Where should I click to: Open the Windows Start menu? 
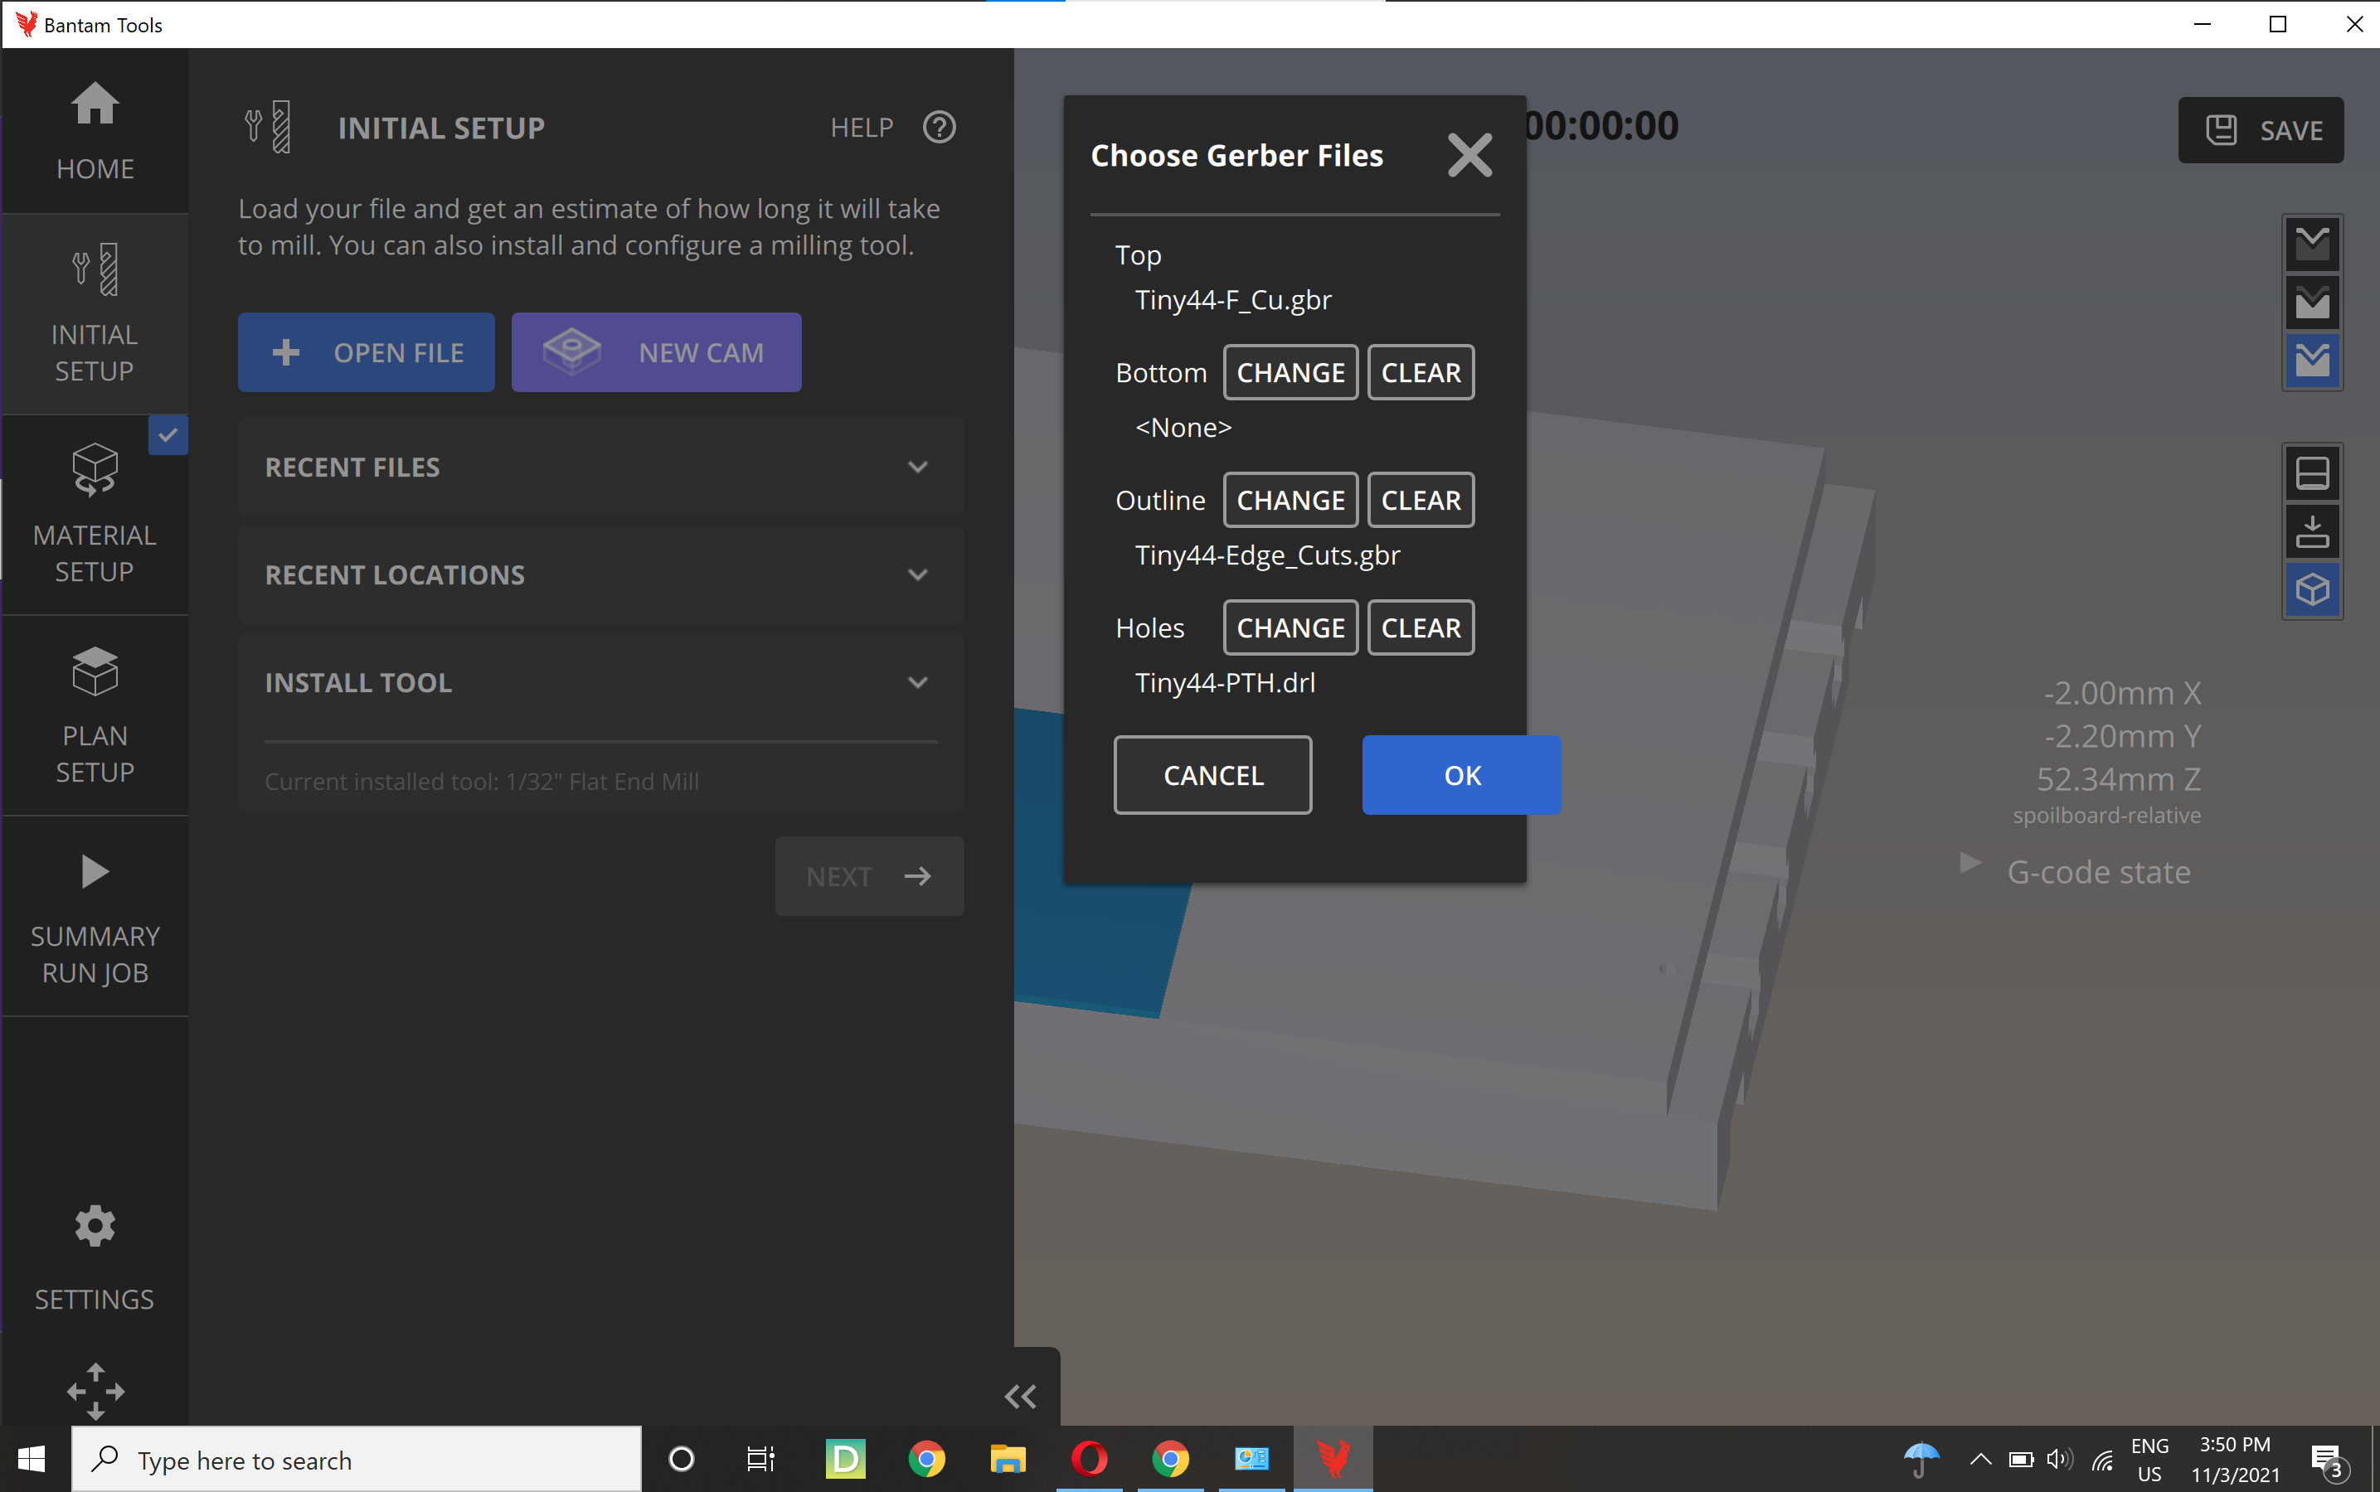(32, 1460)
